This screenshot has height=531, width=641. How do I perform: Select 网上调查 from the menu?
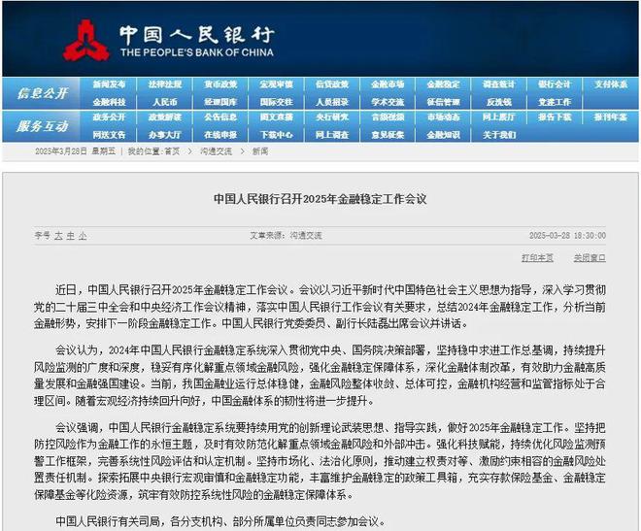(332, 135)
